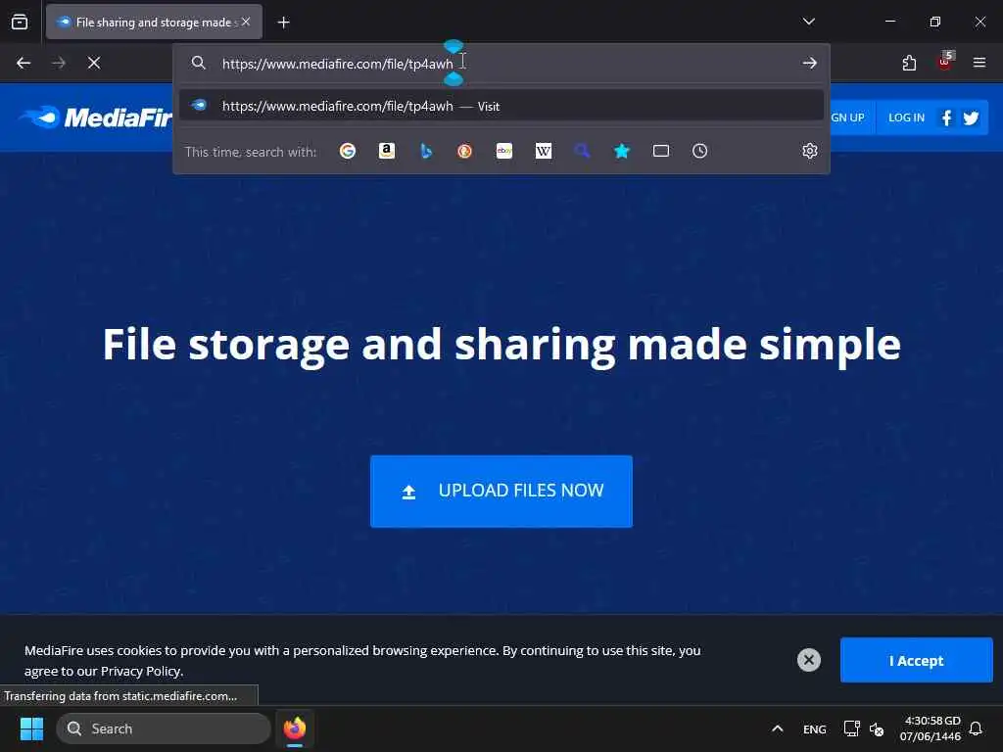
Task: Search this time with Wikipedia
Action: pos(543,151)
